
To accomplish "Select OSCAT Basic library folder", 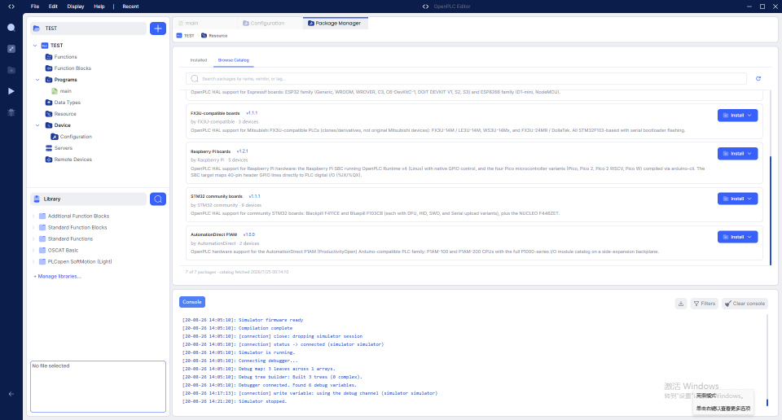I will (63, 251).
